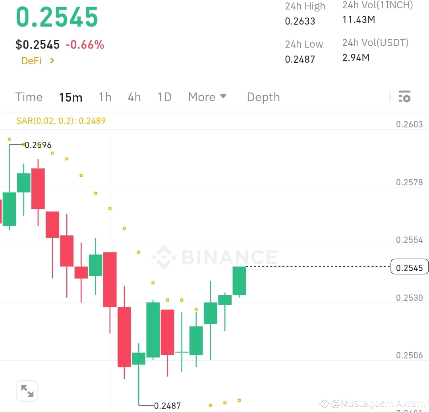This screenshot has width=429, height=412.
Task: Reselect the active 15m interval
Action: (x=71, y=96)
